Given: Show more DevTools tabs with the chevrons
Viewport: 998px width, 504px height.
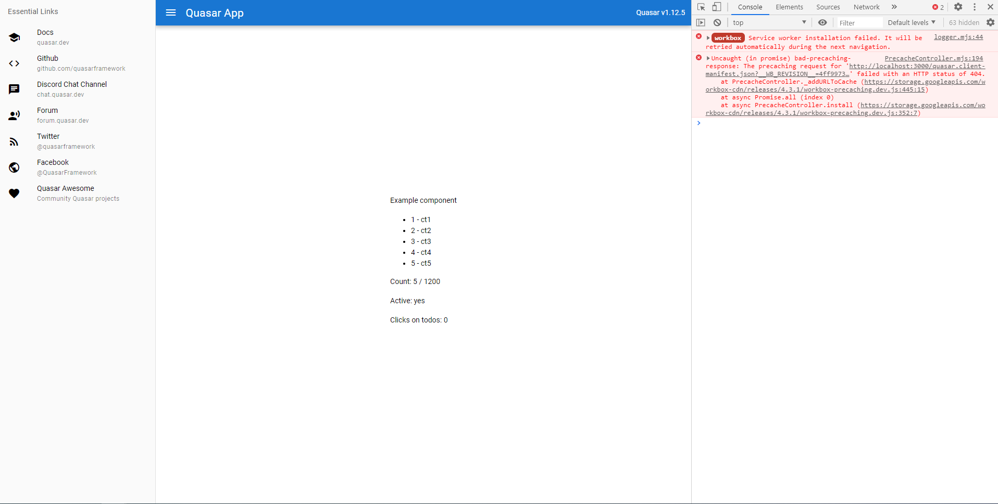Looking at the screenshot, I should click(894, 7).
